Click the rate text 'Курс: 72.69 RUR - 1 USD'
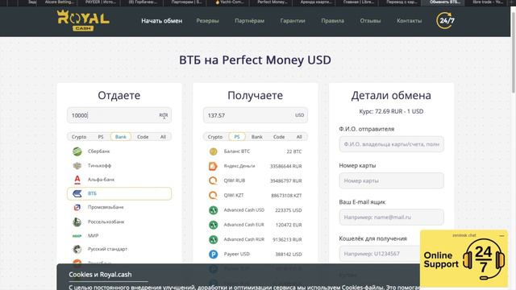Image resolution: width=516 pixels, height=290 pixels. pyautogui.click(x=391, y=111)
